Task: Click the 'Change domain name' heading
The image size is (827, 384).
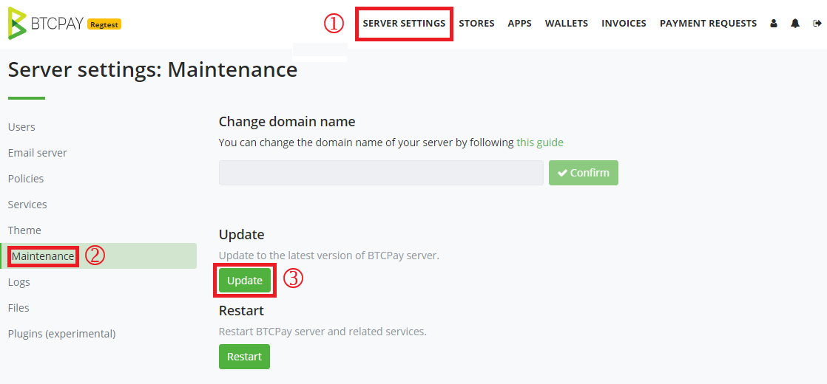Action: pos(287,122)
